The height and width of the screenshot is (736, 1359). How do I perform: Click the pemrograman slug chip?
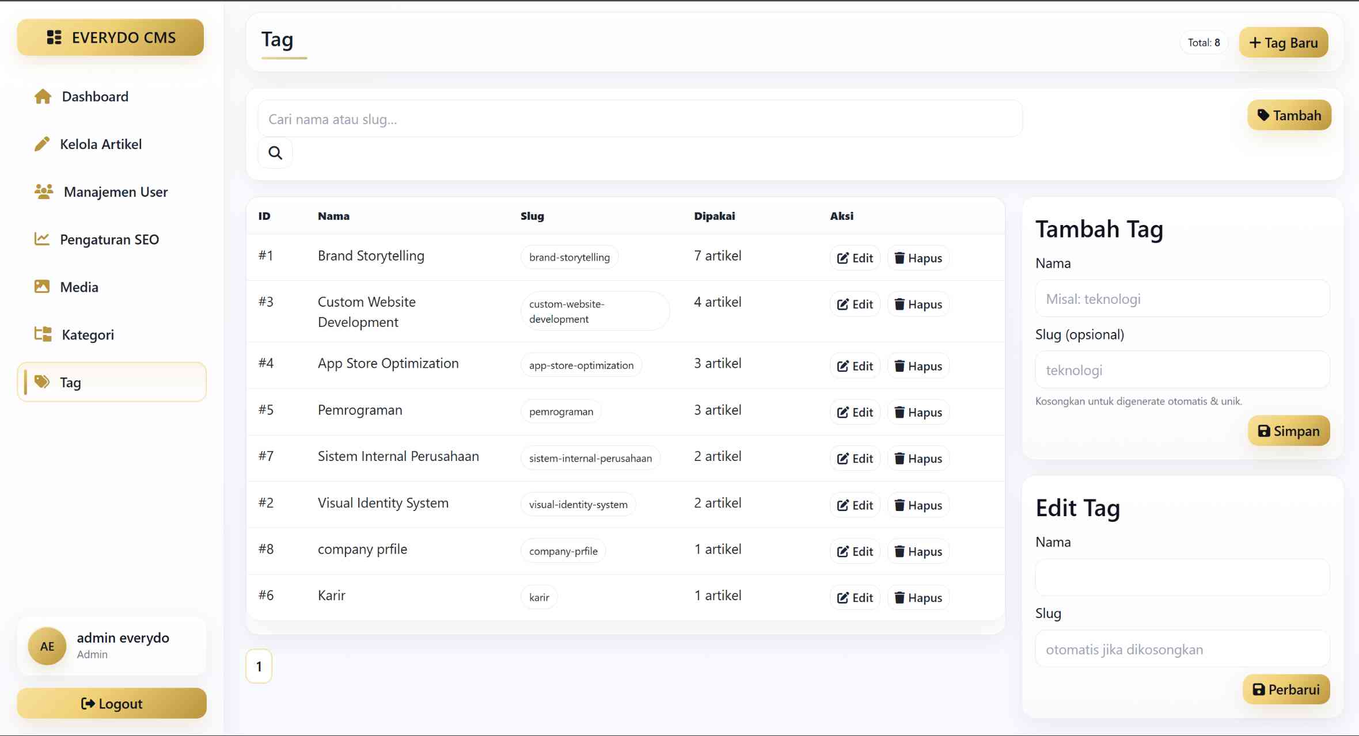[x=561, y=411]
